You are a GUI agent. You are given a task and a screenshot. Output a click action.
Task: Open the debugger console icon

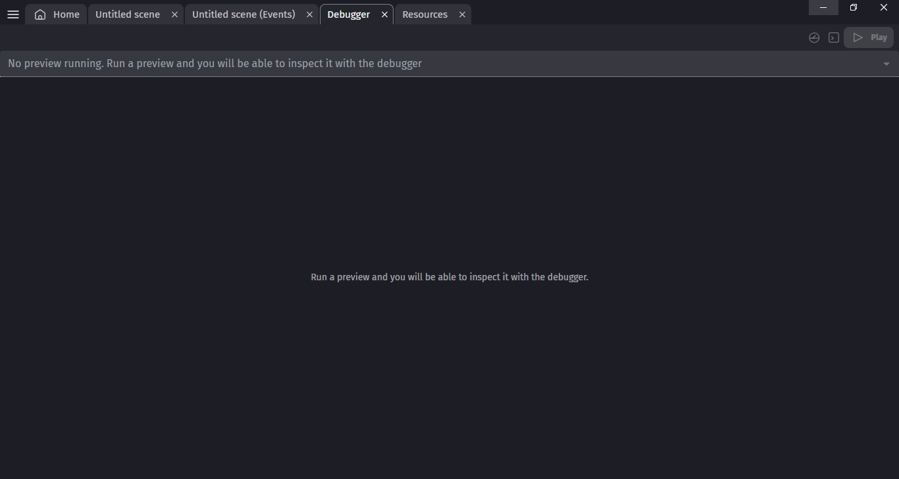point(833,38)
